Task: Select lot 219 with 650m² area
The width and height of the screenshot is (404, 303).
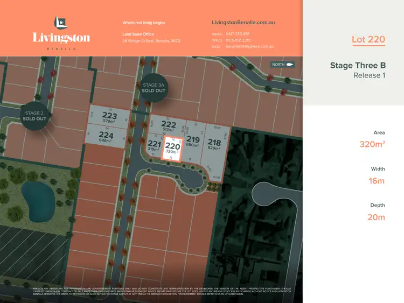Action: click(x=193, y=142)
